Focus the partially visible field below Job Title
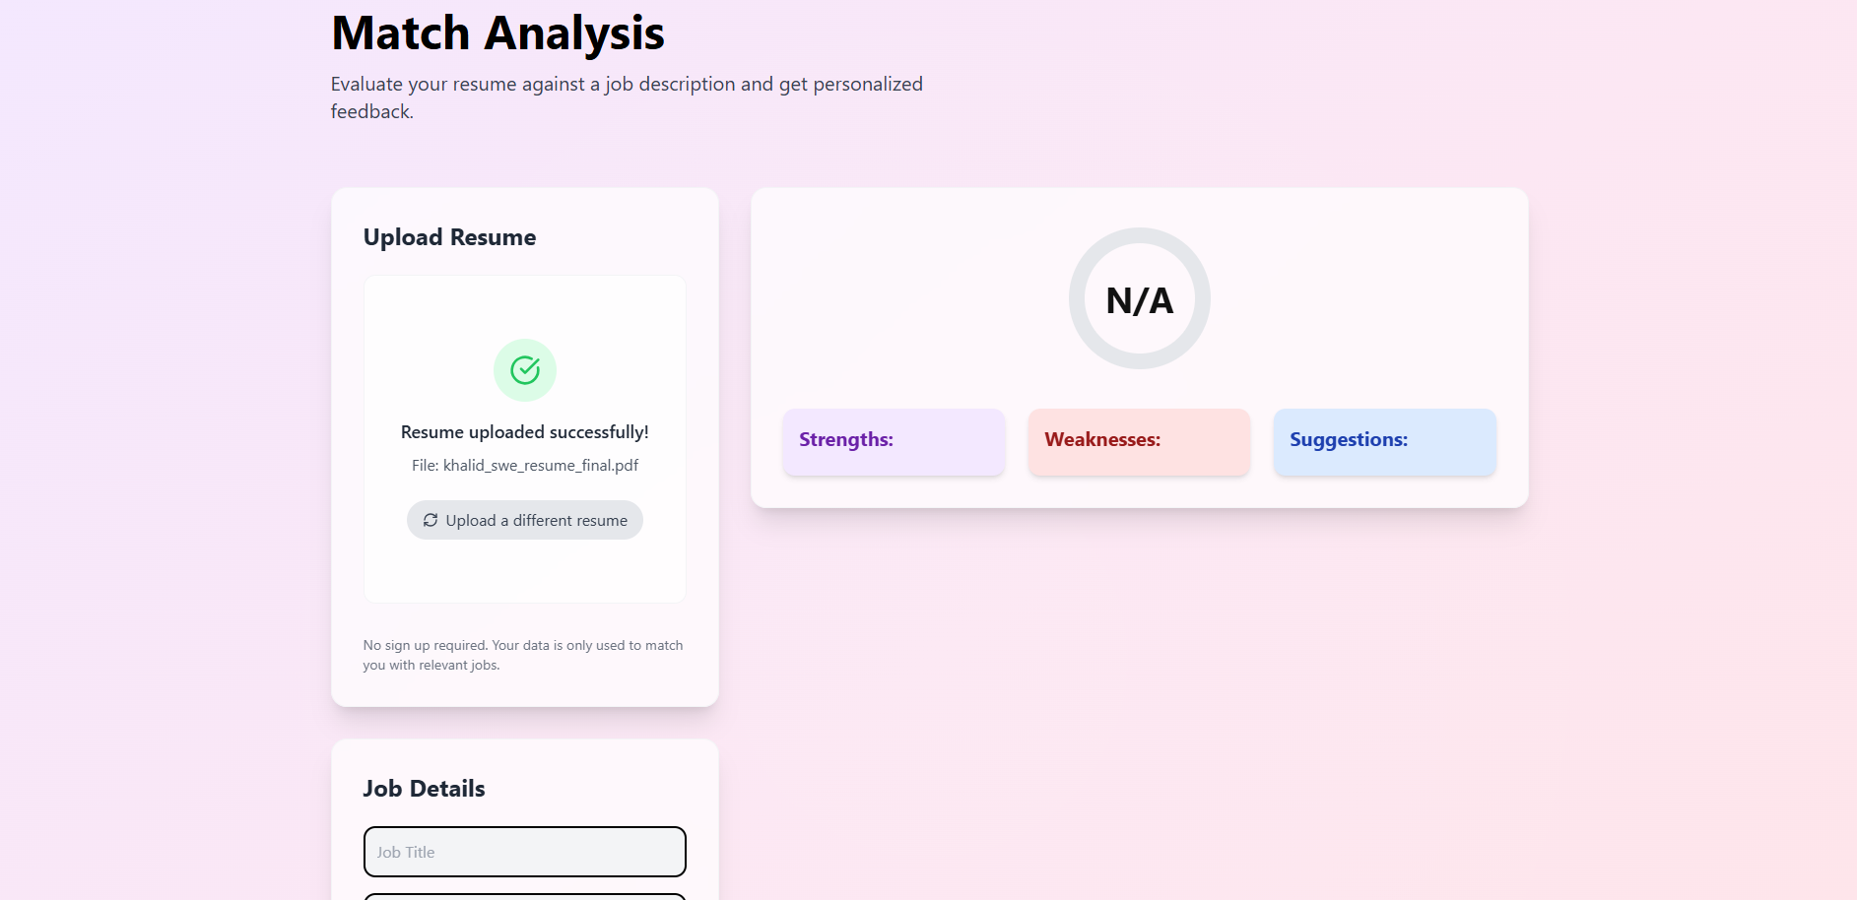The image size is (1857, 900). [x=525, y=896]
